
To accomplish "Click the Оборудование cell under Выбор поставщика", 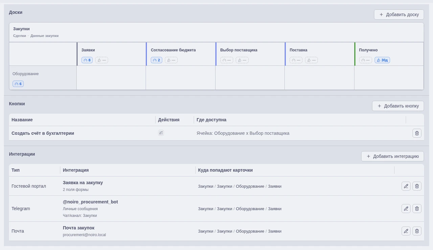I will pos(250,78).
